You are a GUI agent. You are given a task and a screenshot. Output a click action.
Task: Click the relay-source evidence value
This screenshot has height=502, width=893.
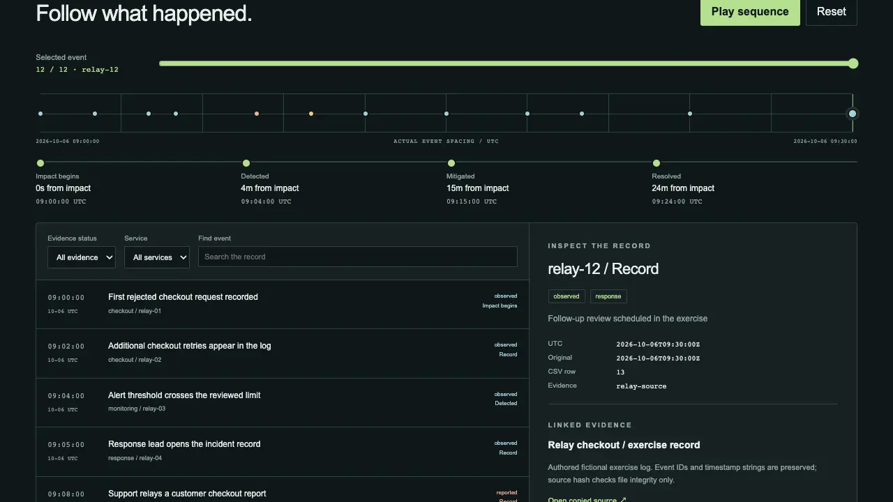(641, 386)
